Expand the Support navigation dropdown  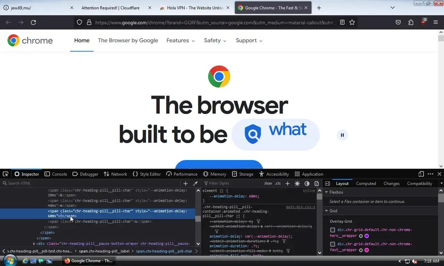(x=249, y=41)
